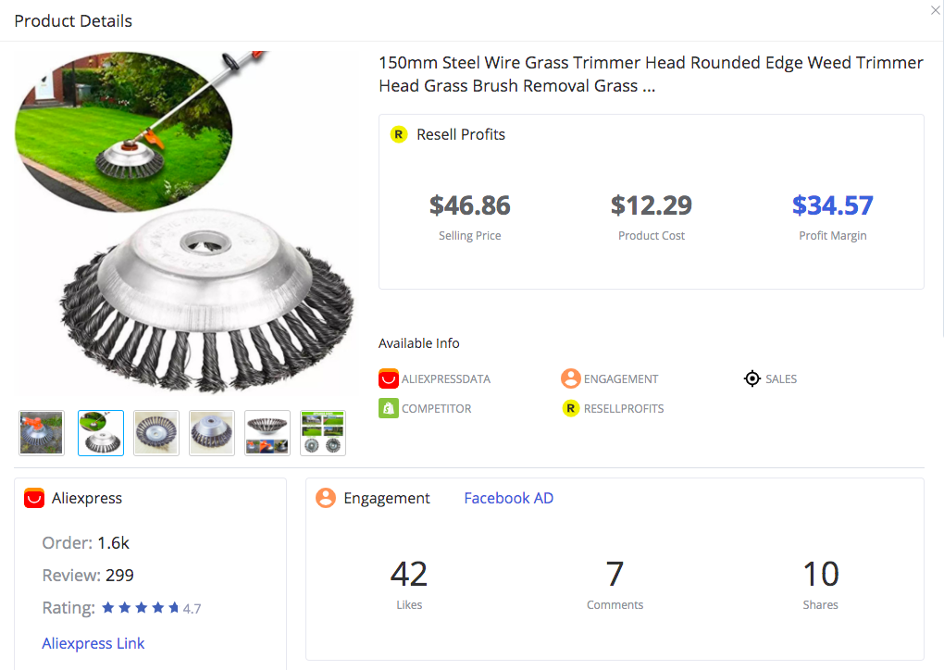
Task: Select the first thumbnail of trimmer on pavement
Action: tap(42, 433)
